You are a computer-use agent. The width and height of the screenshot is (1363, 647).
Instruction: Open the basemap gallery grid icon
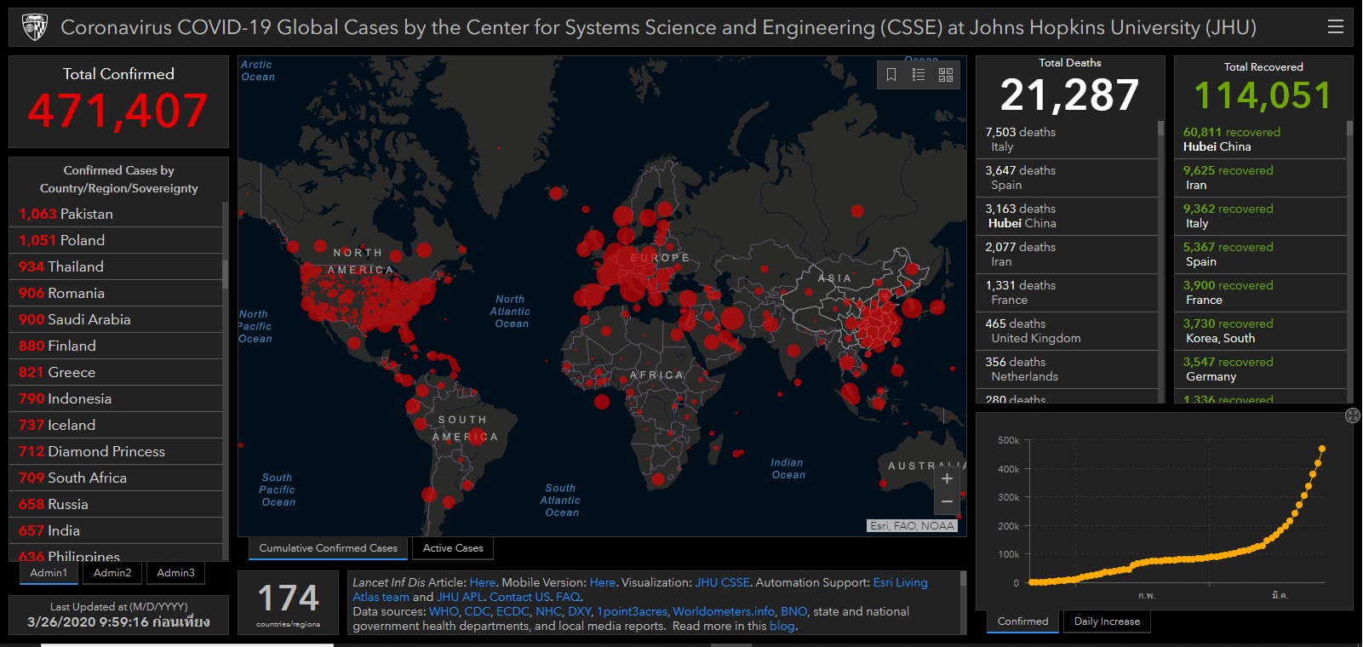(x=946, y=75)
